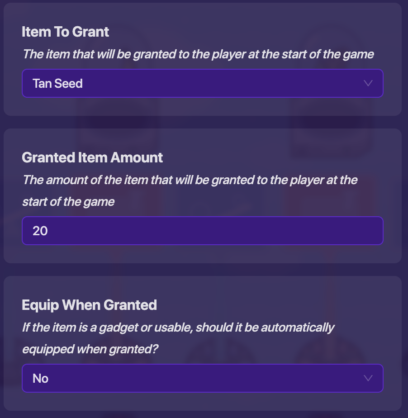The image size is (408, 418).
Task: Select the "Tan Seed" text in the dropdown
Action: tap(57, 84)
